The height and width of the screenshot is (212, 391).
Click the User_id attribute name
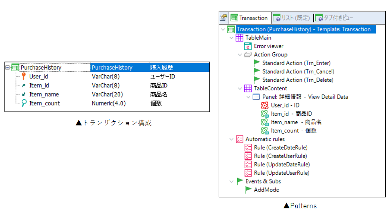pos(39,76)
